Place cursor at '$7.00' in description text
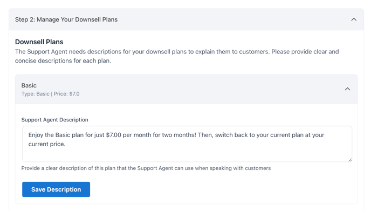The image size is (371, 211). coord(114,135)
